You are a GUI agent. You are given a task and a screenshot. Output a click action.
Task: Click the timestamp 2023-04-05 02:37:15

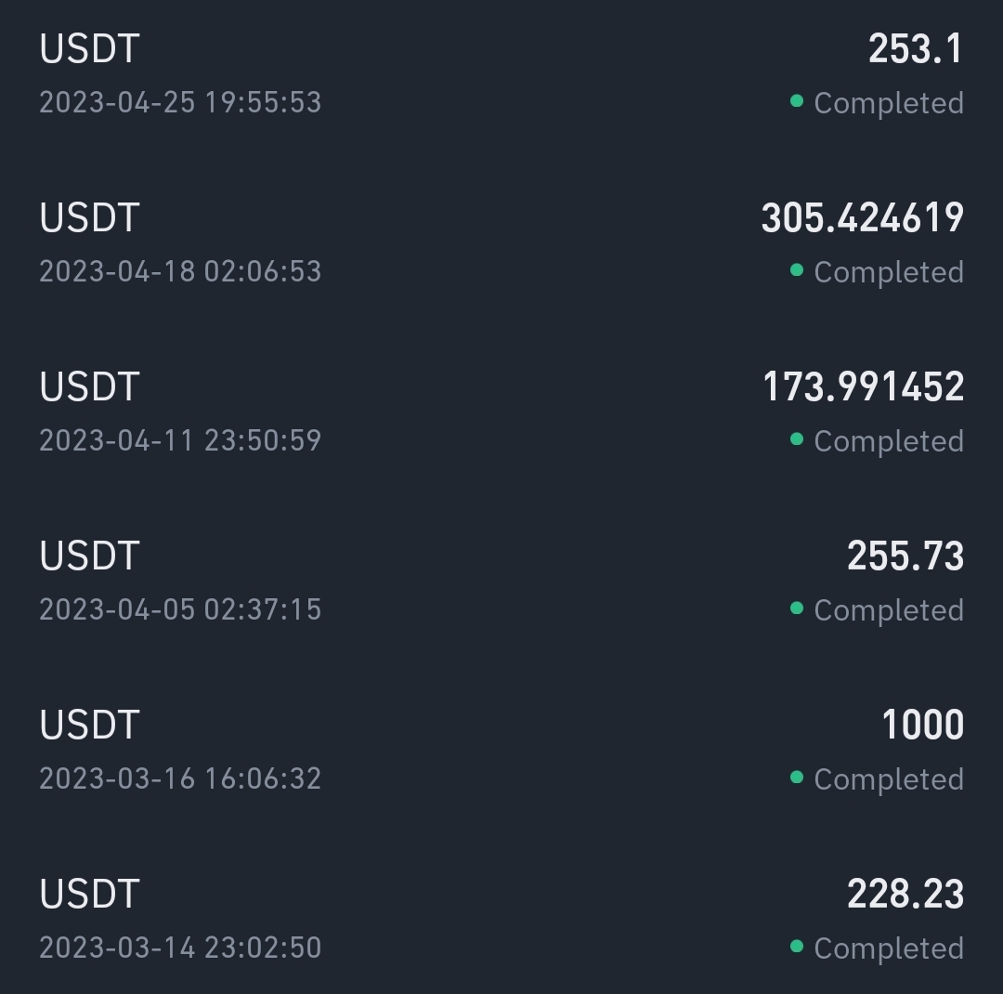tap(179, 609)
